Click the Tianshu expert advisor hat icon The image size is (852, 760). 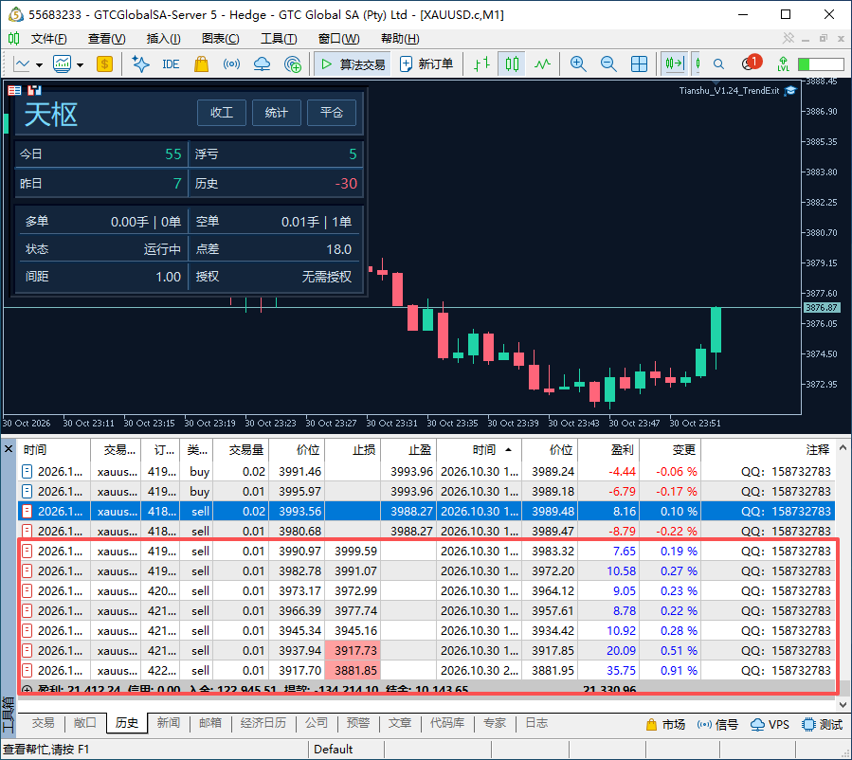tap(790, 91)
